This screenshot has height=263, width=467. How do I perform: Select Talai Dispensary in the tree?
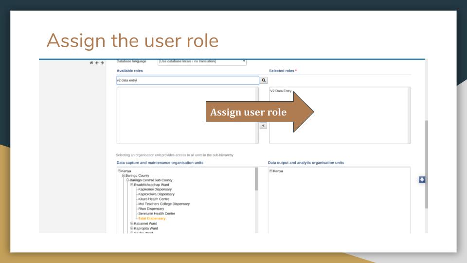[x=152, y=218]
